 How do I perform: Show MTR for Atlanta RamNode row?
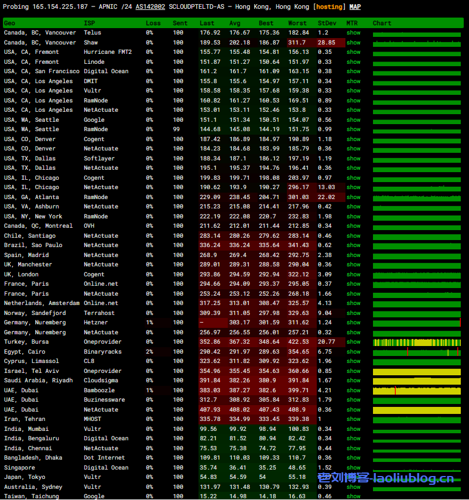click(354, 197)
